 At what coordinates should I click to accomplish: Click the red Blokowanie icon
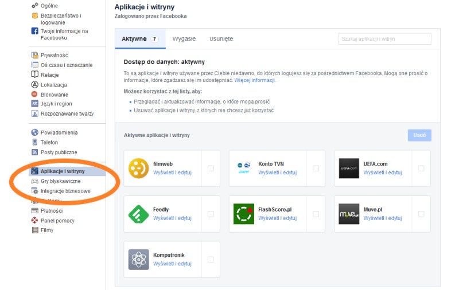pyautogui.click(x=34, y=94)
